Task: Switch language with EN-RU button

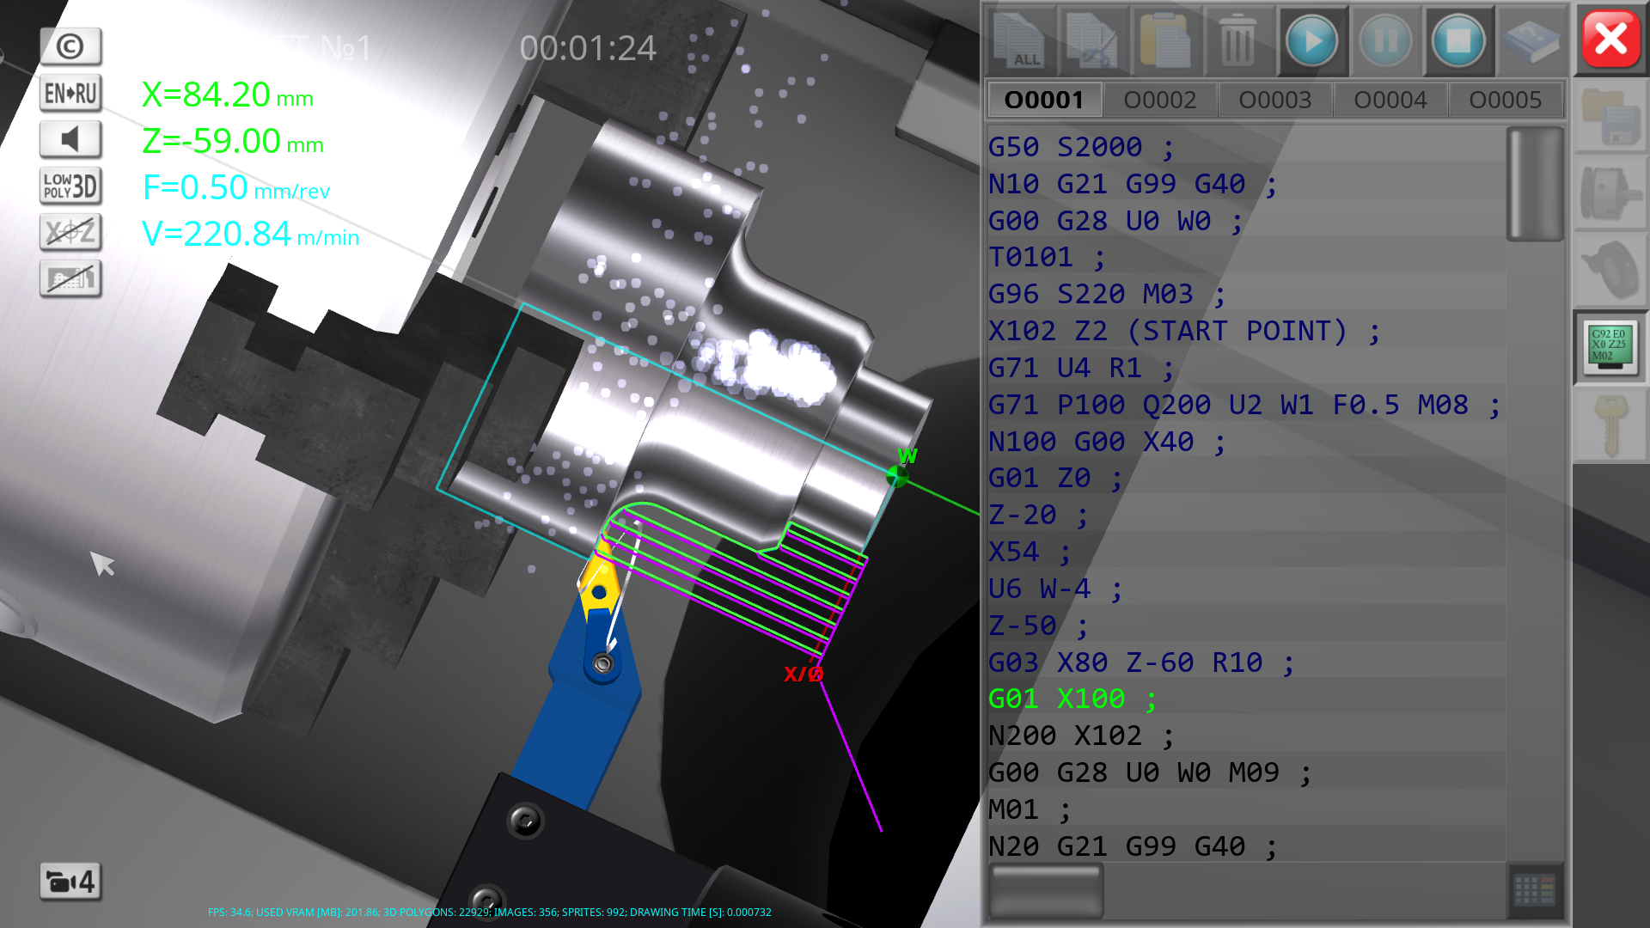Action: pos(70,93)
